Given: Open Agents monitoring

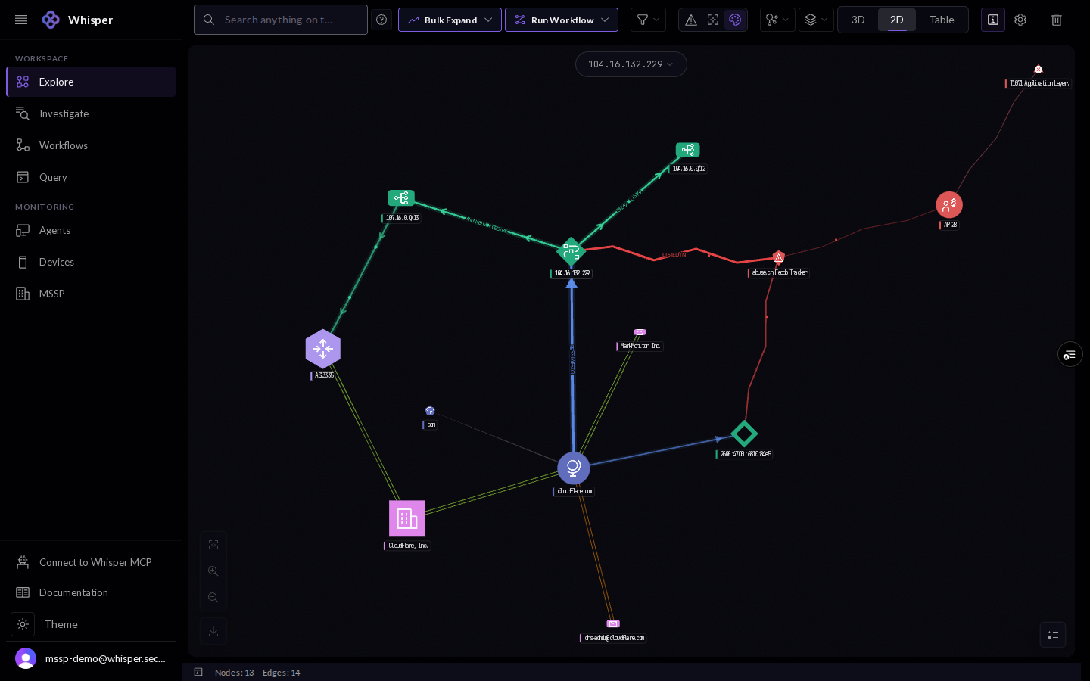Looking at the screenshot, I should click(91, 230).
